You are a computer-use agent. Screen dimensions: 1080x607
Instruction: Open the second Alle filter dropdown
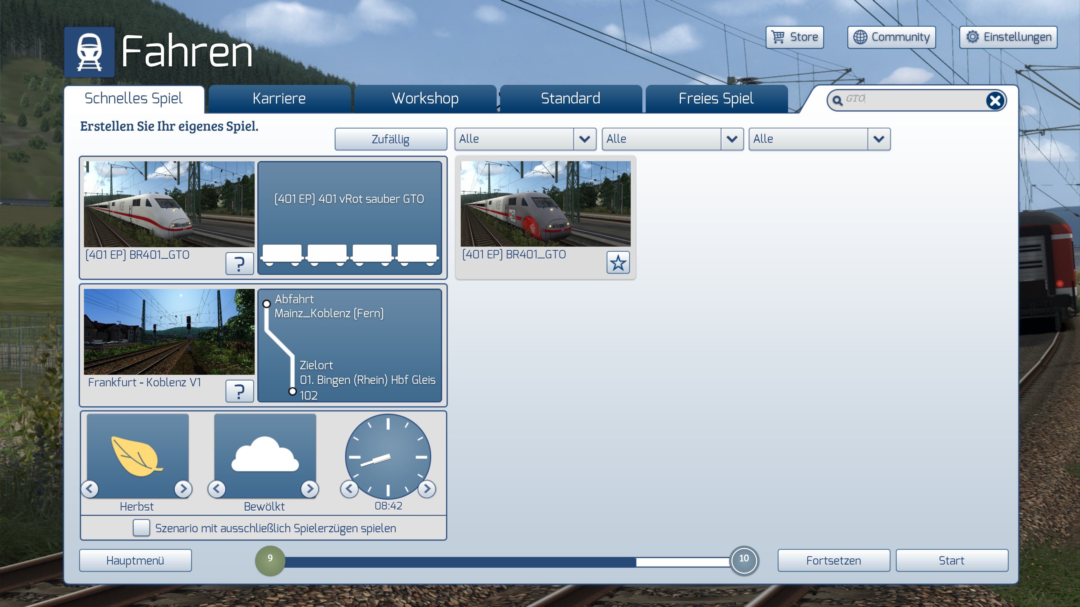point(732,139)
